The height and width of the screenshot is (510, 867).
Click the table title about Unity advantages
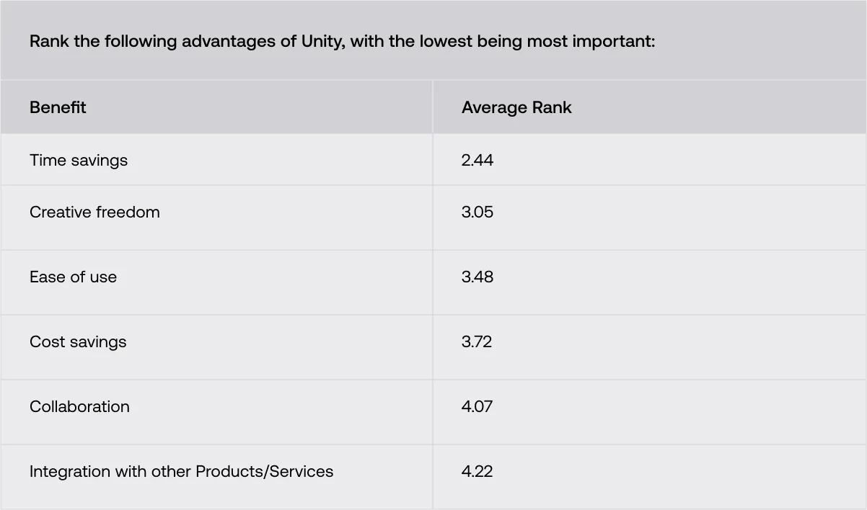tap(343, 41)
